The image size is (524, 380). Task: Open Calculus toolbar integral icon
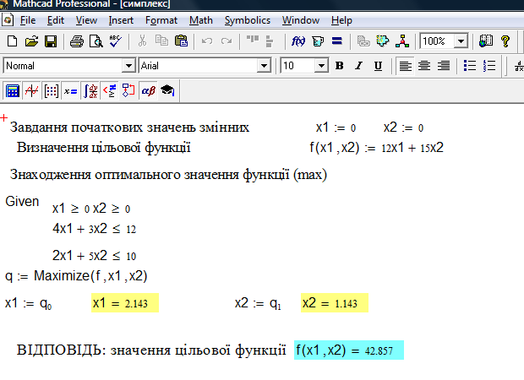(x=90, y=91)
